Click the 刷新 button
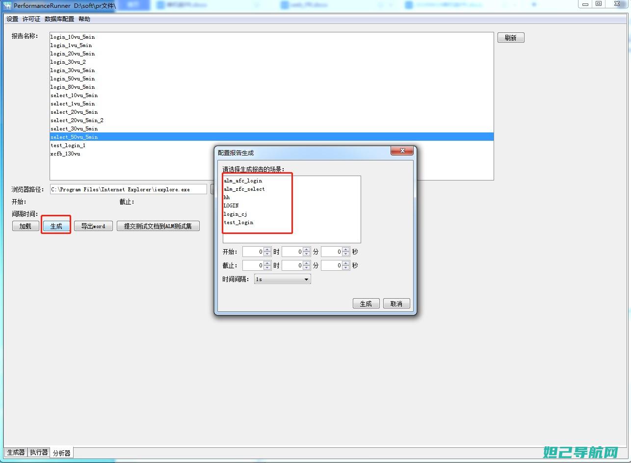 pos(511,38)
